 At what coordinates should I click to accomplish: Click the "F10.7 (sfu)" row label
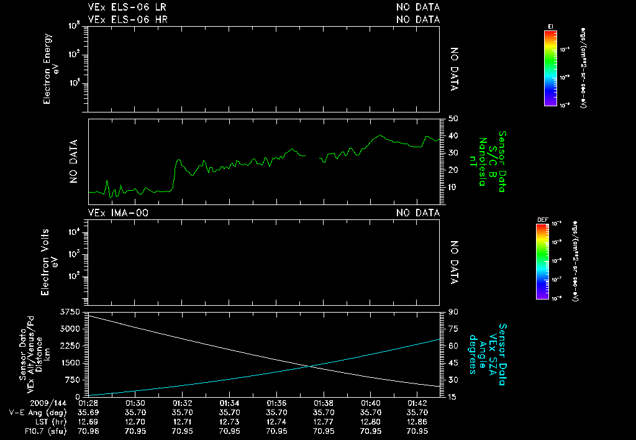[45, 431]
